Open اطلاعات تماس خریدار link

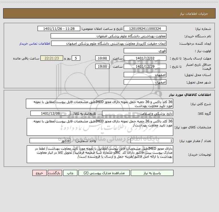(x=35, y=44)
